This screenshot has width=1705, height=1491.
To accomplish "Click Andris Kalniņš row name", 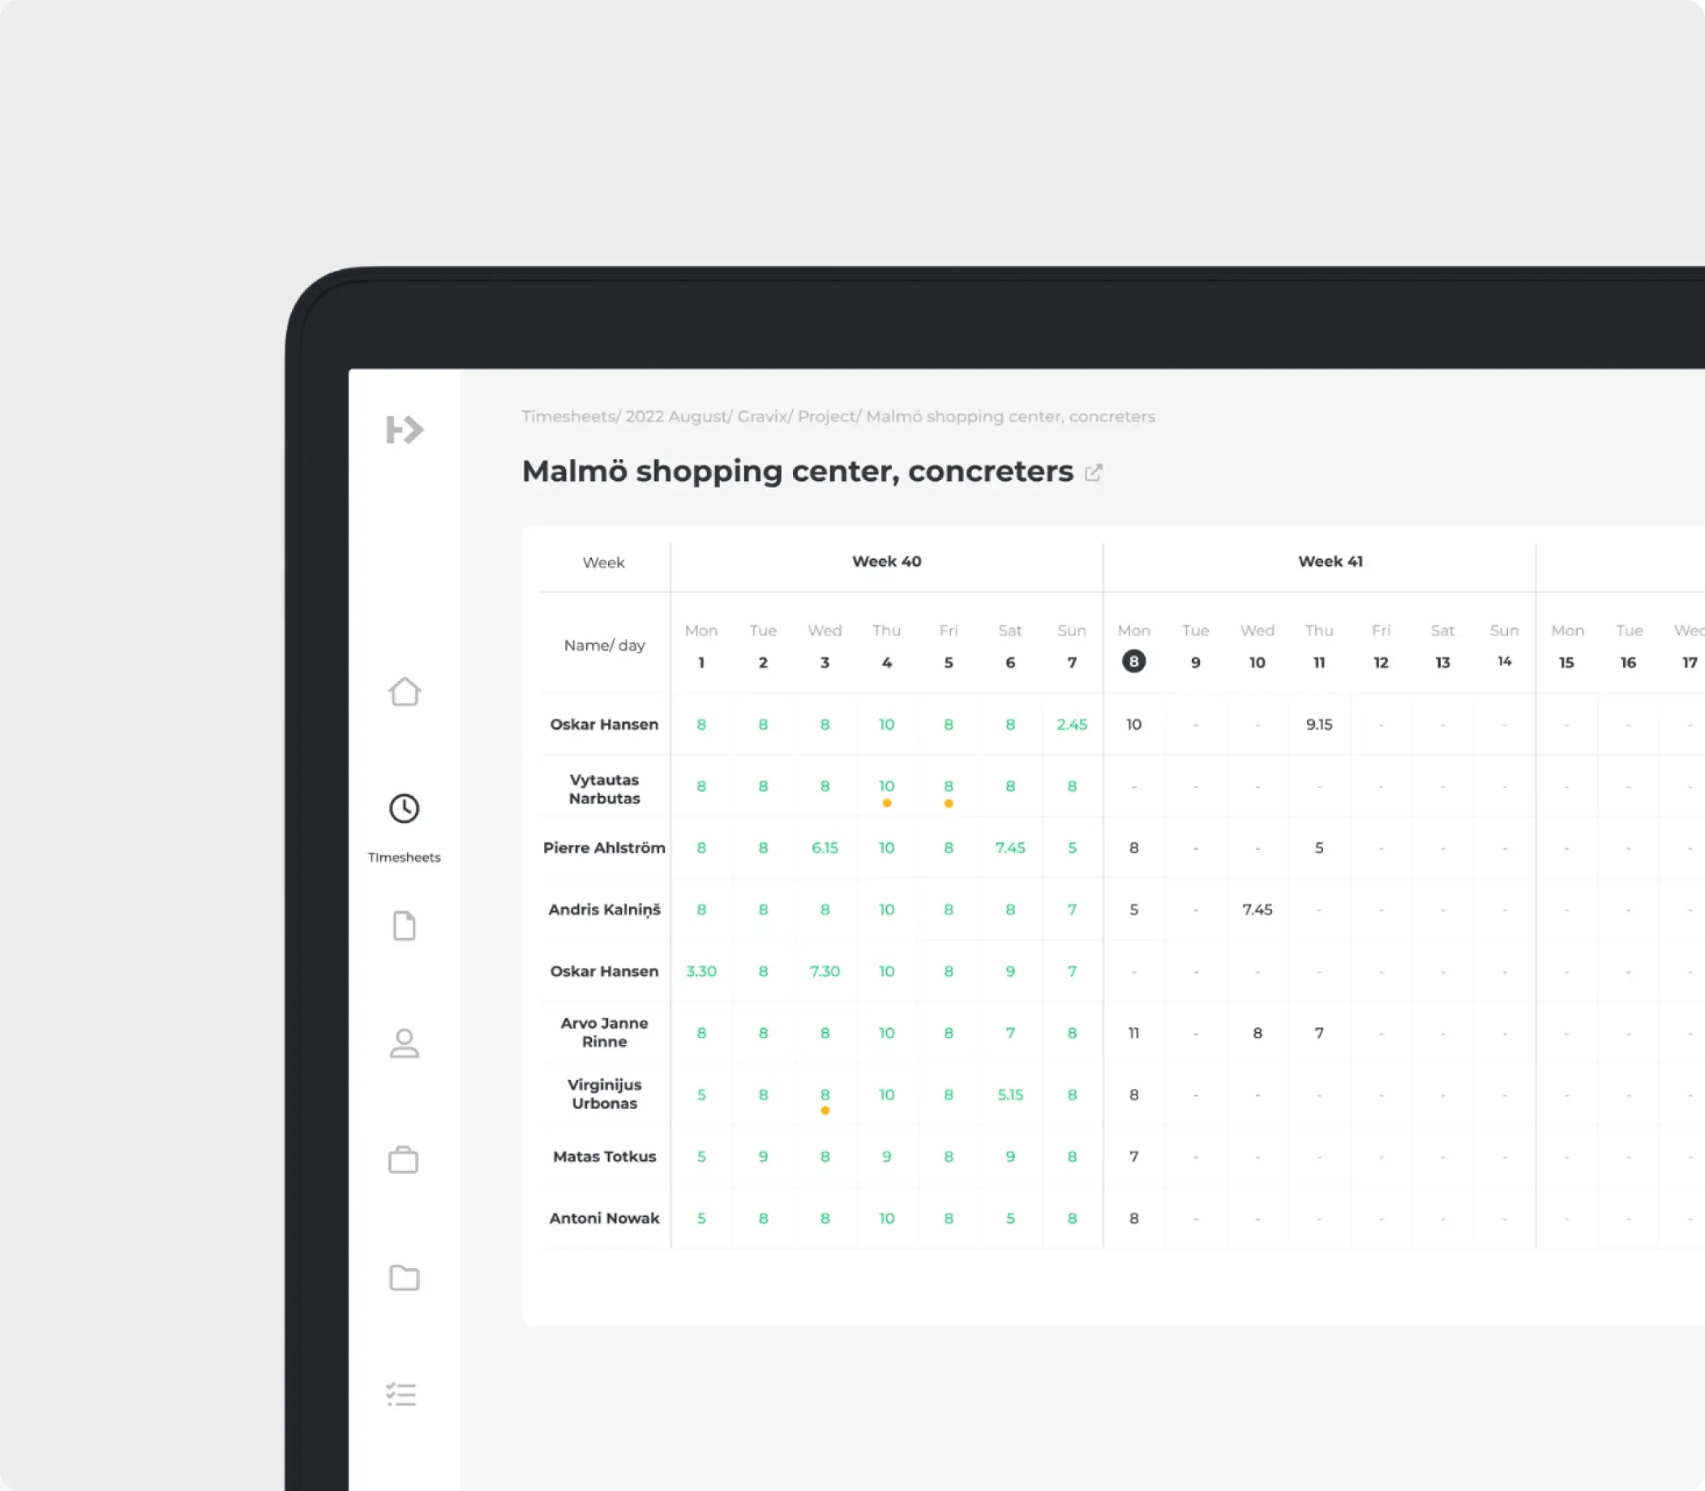I will (x=604, y=910).
